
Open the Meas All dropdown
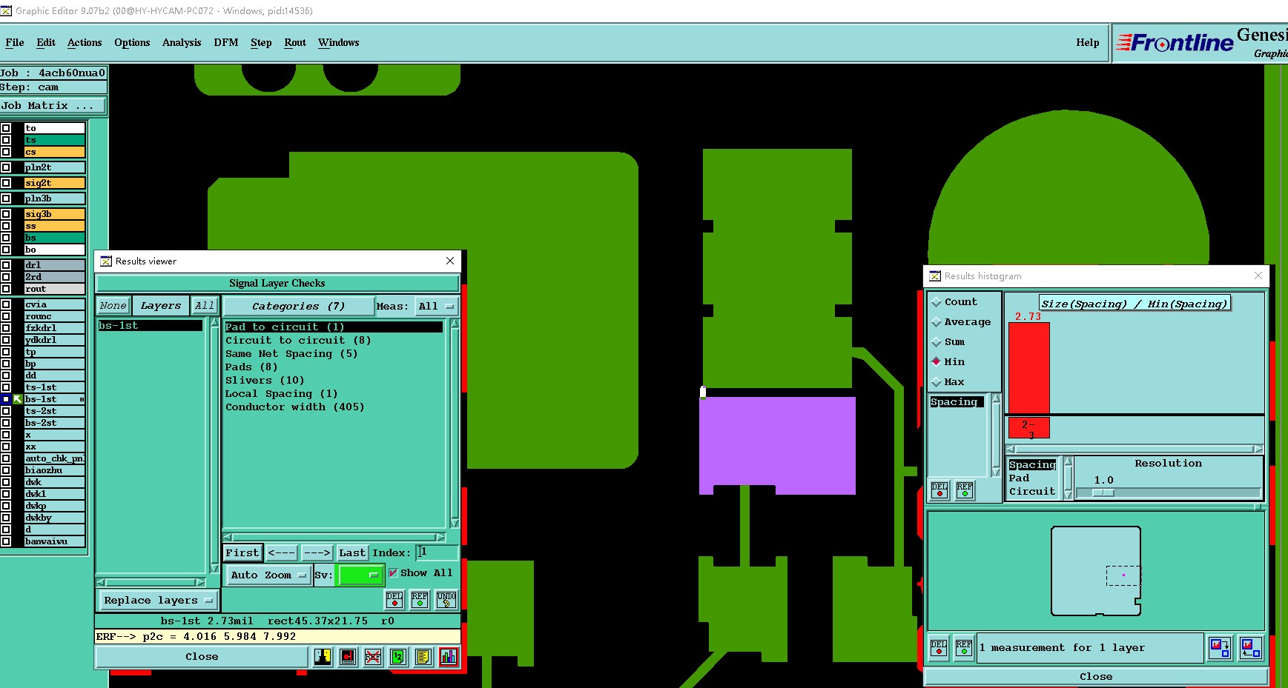[x=437, y=306]
